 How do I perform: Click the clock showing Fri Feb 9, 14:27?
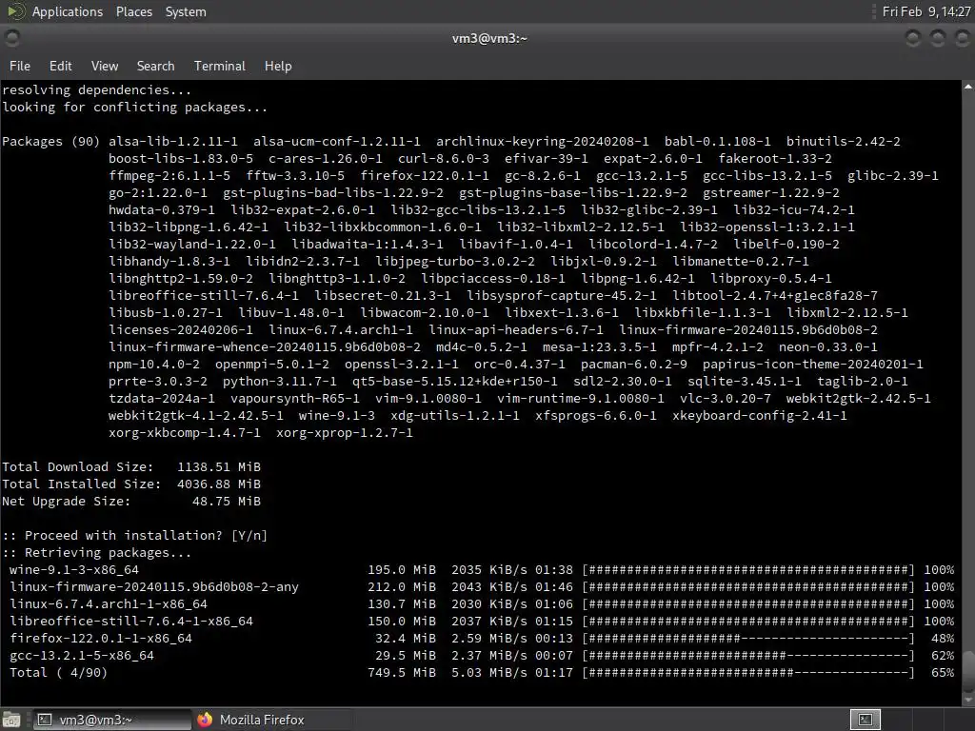pyautogui.click(x=925, y=11)
